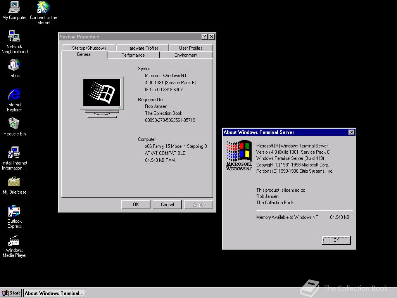Select the Network Neighborhood icon

[14, 42]
